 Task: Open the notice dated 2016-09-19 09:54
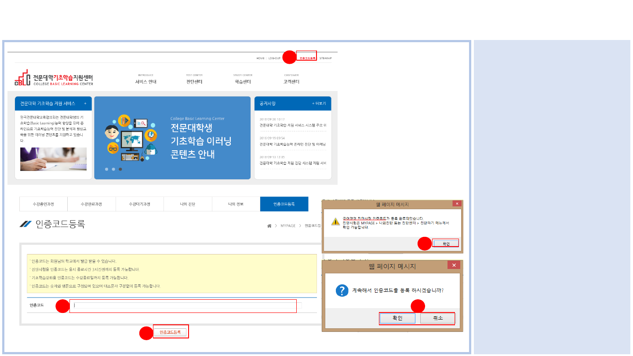pos(293,144)
